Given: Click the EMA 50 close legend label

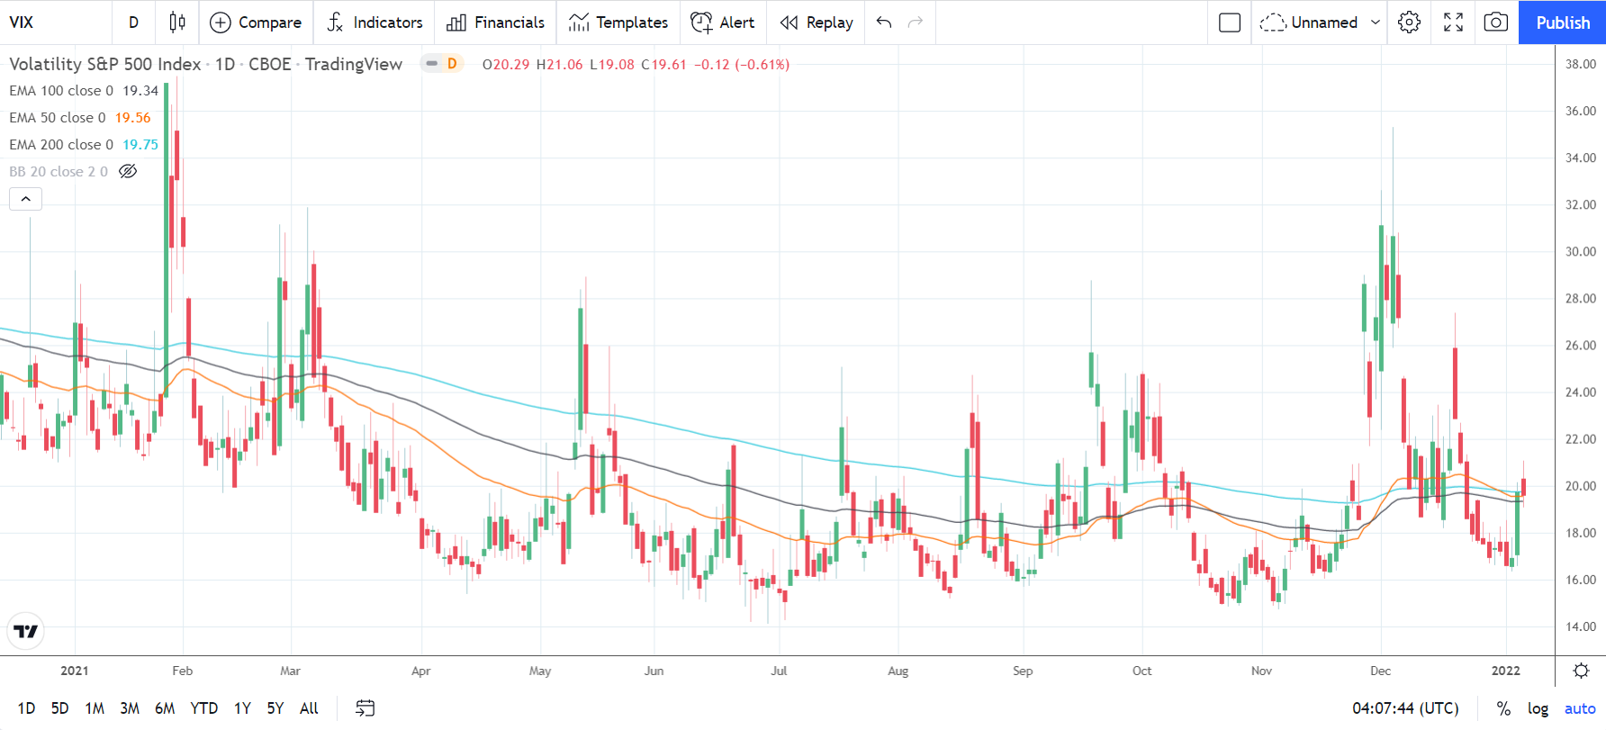Looking at the screenshot, I should [58, 117].
